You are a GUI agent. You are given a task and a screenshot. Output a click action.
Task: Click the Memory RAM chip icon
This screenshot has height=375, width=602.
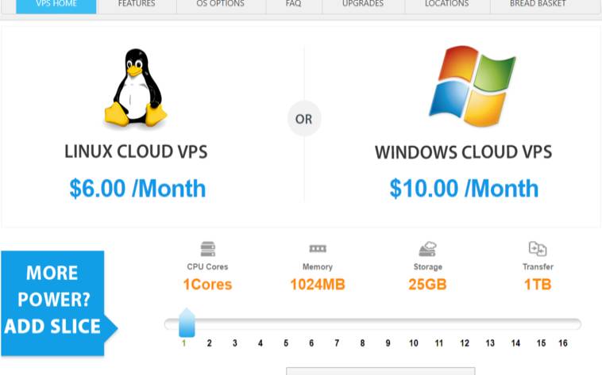click(x=318, y=249)
